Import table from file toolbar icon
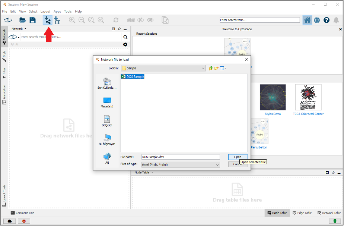344x226 pixels. pyautogui.click(x=57, y=20)
